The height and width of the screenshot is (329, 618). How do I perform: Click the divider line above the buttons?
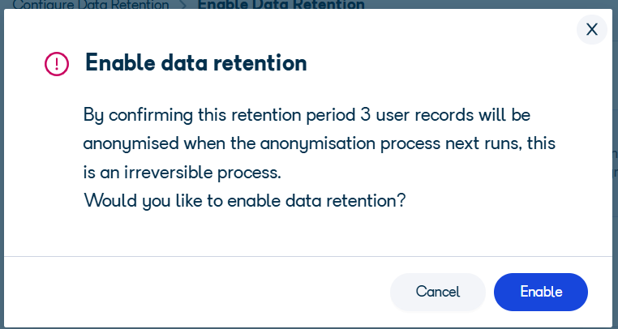point(308,257)
